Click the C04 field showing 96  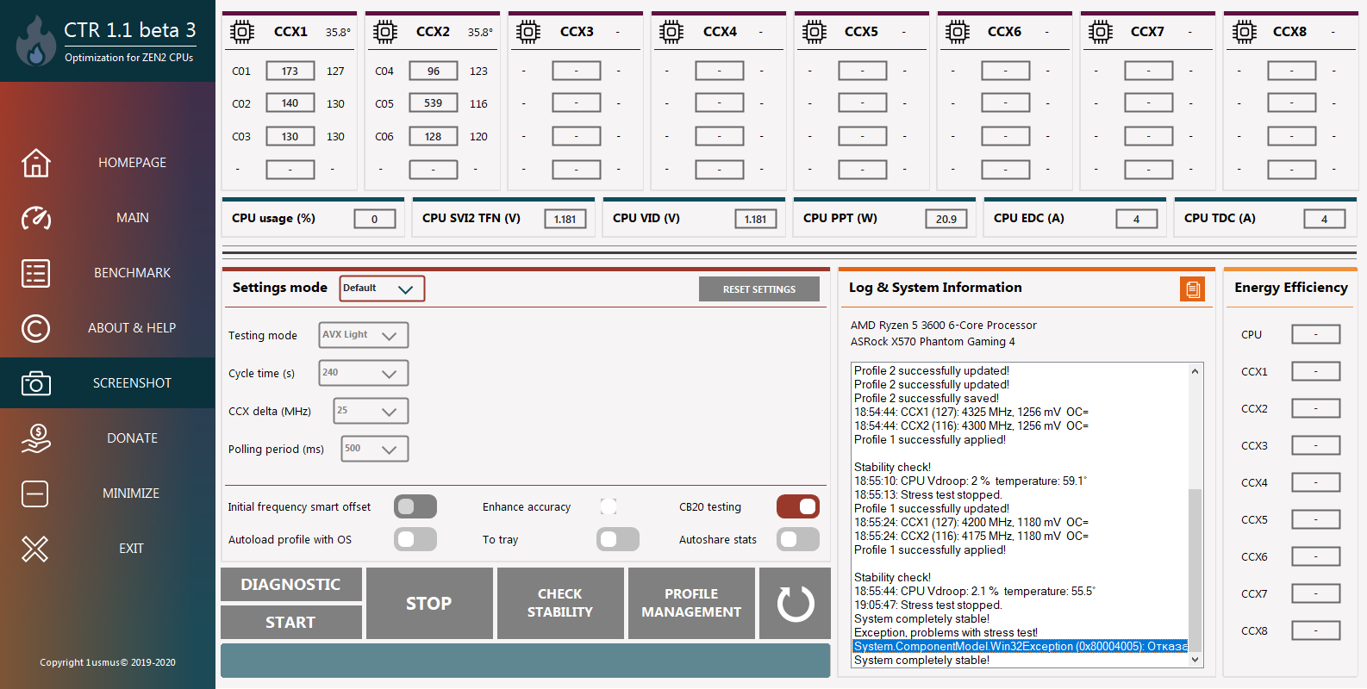pos(434,71)
